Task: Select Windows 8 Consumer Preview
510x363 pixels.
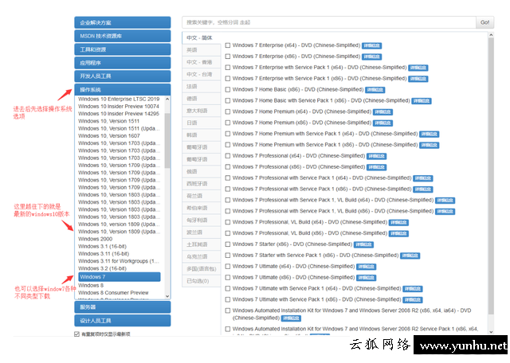Action: tap(113, 293)
